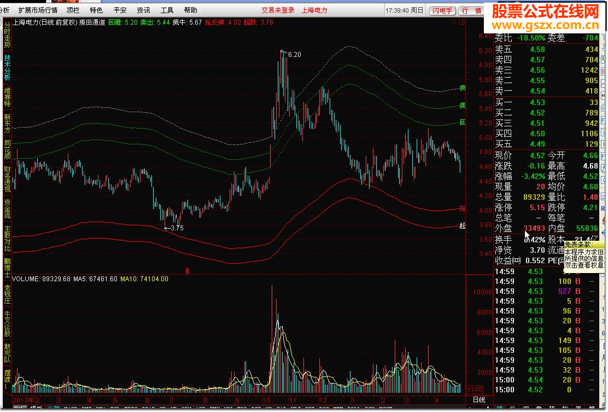Click the diamond icon above the chart
This screenshot has height=412, width=608.
coord(454,22)
